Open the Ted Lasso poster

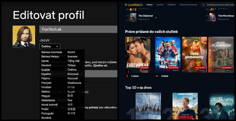pos(168,55)
